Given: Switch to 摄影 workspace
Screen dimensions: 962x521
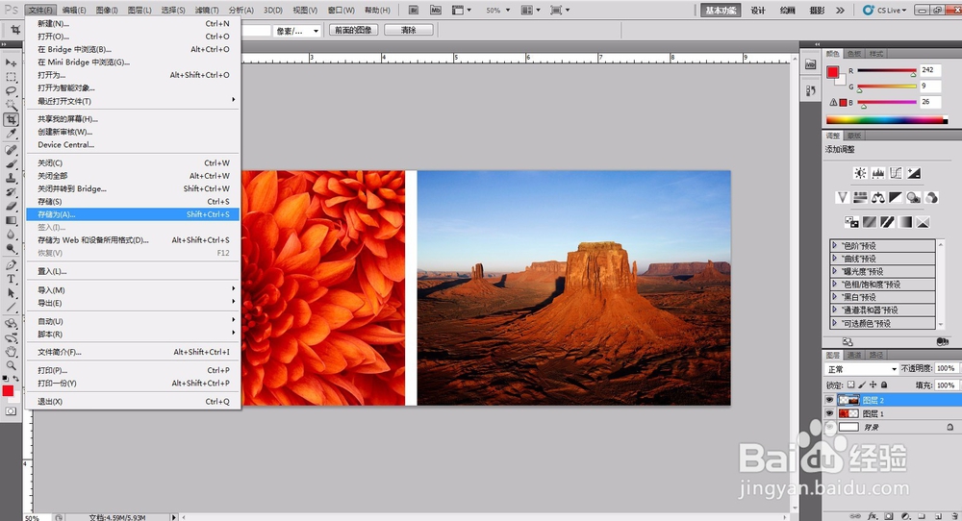Looking at the screenshot, I should point(817,10).
